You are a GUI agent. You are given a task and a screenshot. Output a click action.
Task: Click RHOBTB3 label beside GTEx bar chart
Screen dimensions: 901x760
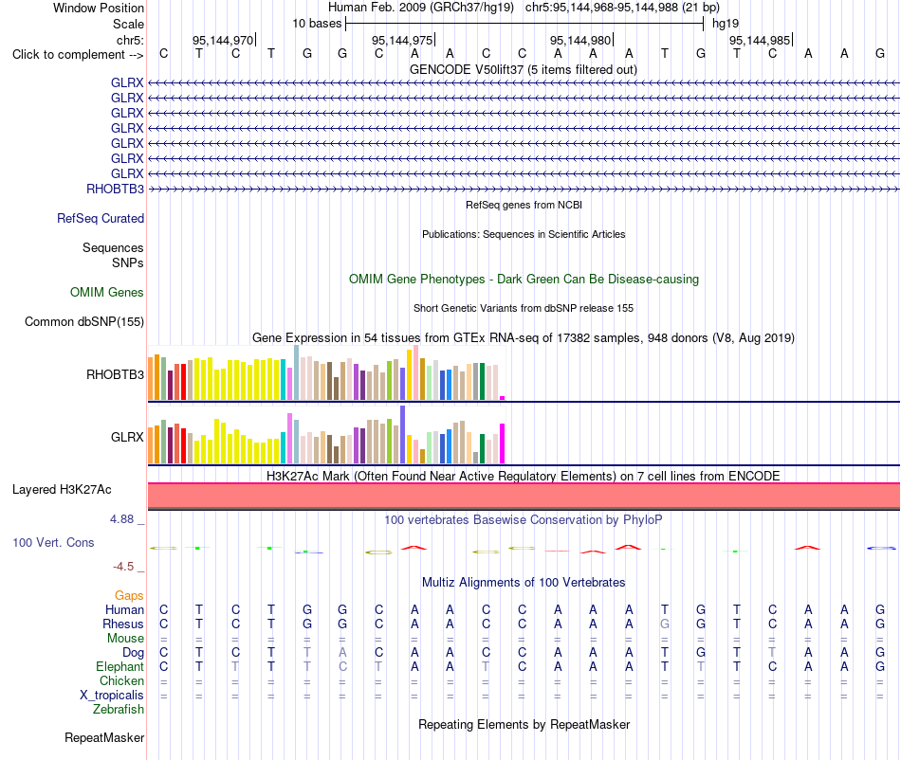(115, 375)
